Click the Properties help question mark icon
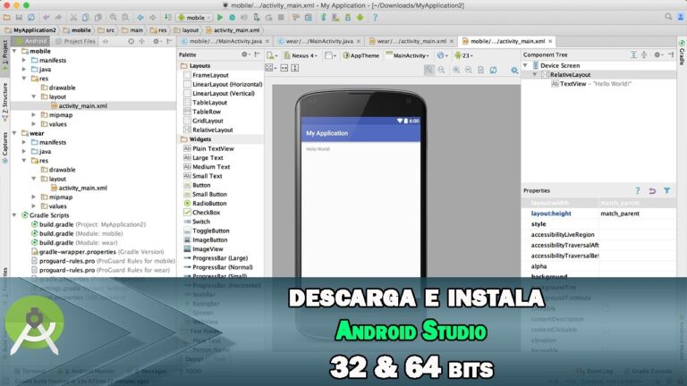 638,190
